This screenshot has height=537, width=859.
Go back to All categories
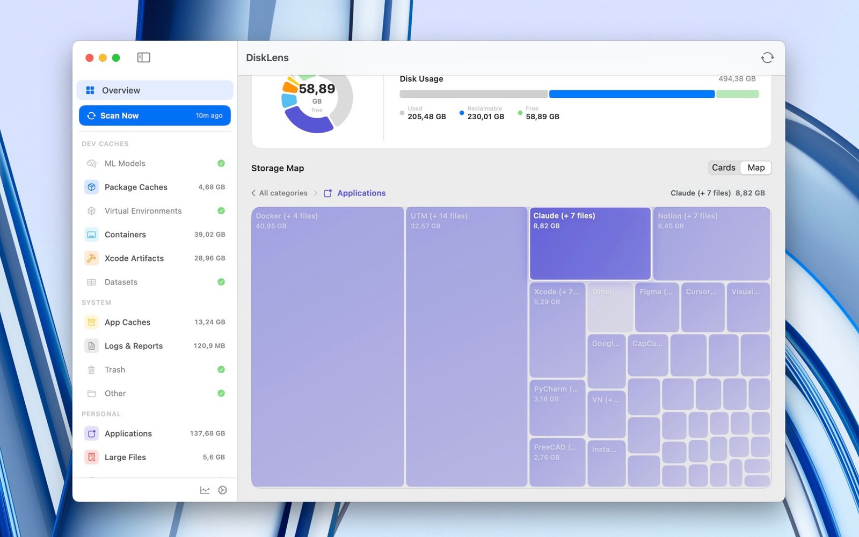click(283, 193)
